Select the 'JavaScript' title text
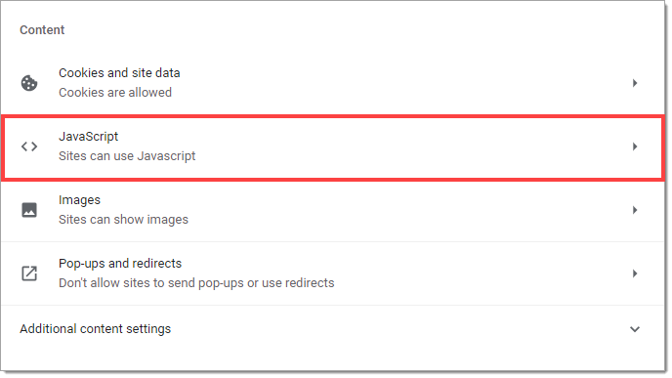Viewport: 672px width, 378px height. tap(88, 137)
